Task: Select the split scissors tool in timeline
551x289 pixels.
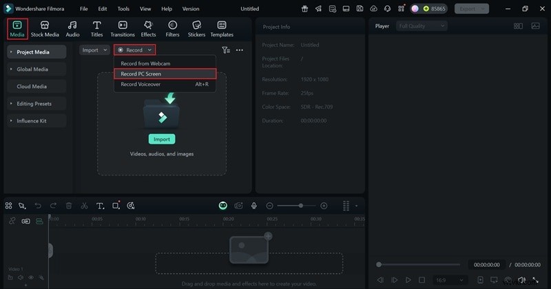Action: [84, 206]
